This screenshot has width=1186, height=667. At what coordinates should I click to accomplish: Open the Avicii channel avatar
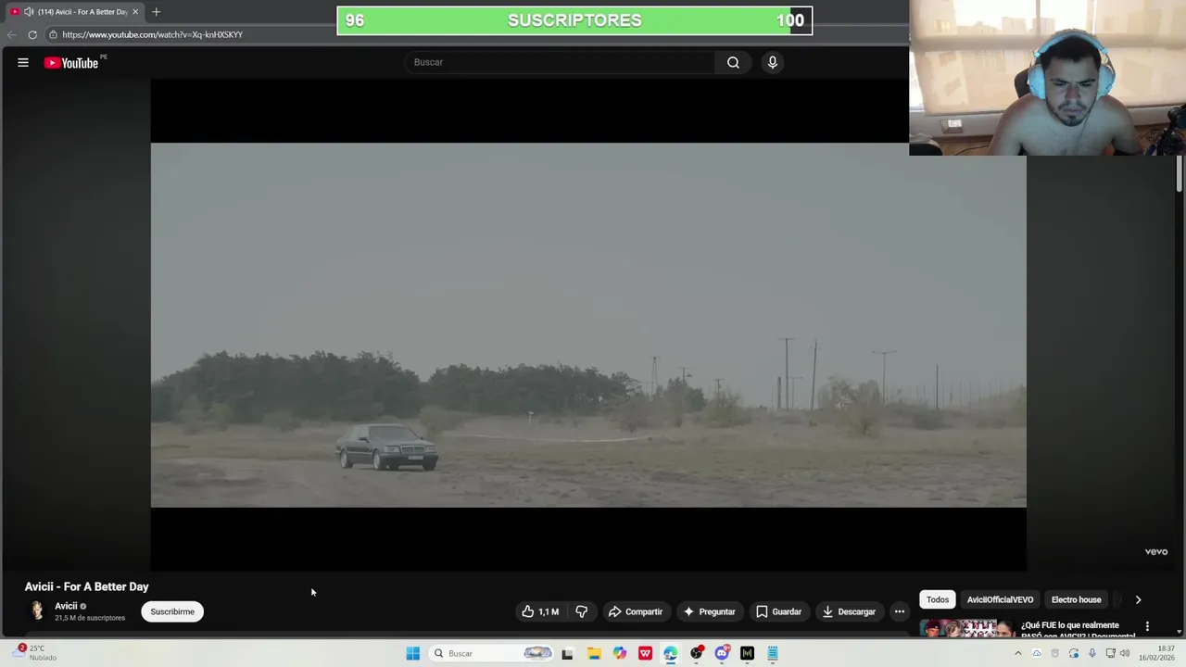point(37,610)
